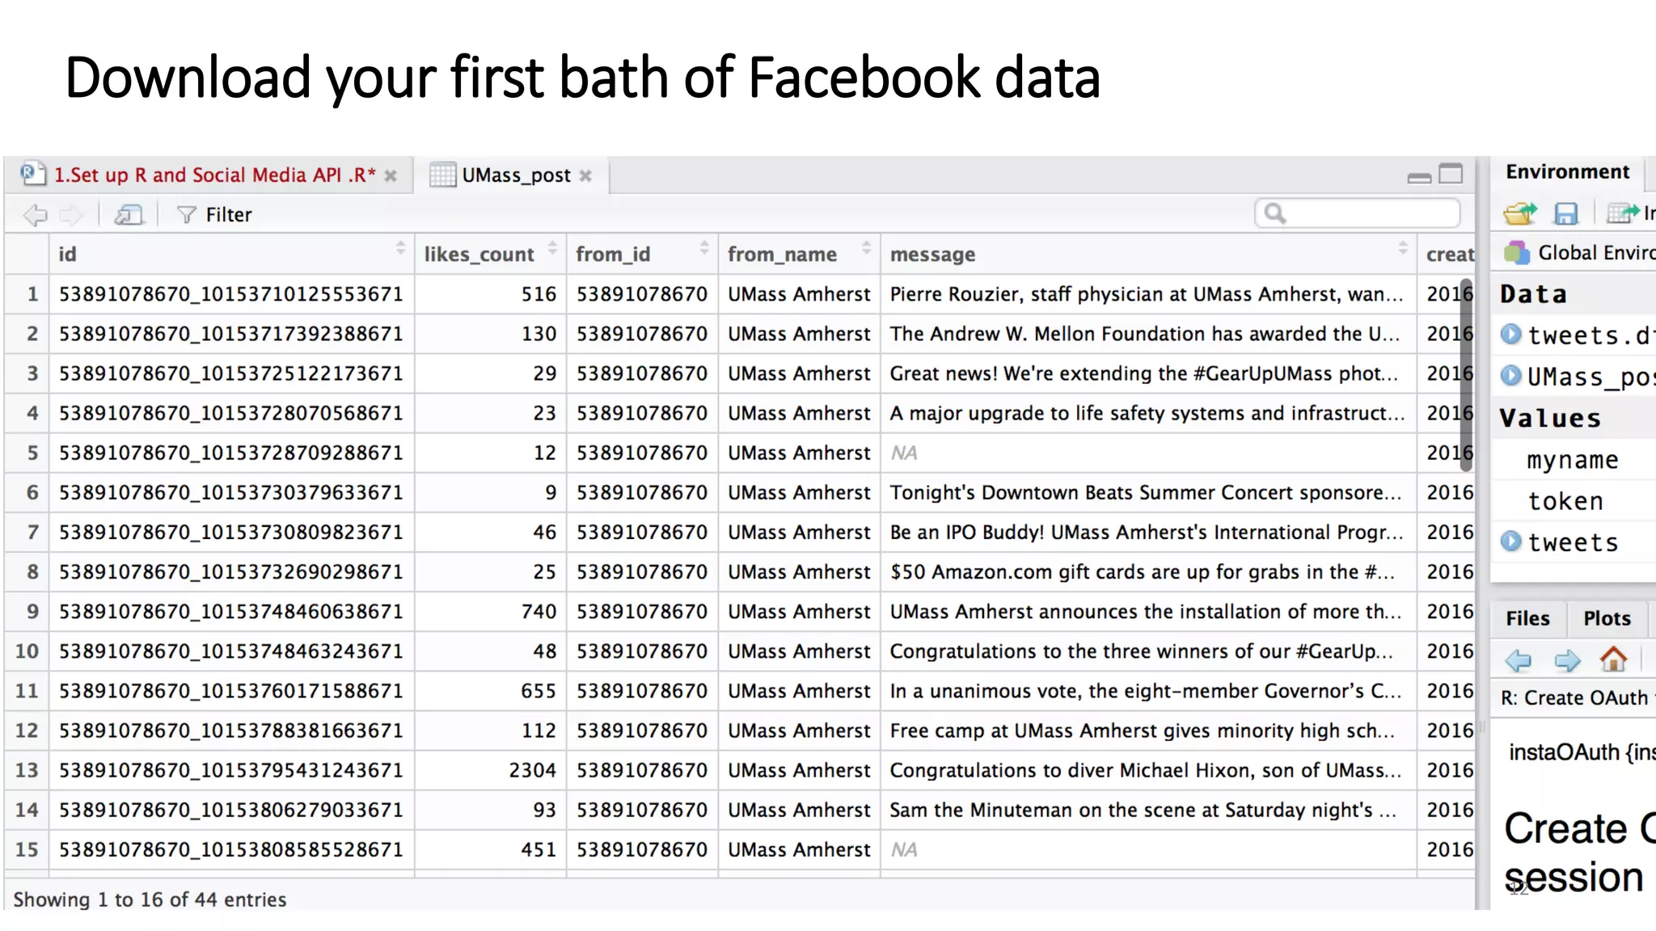This screenshot has width=1656, height=931.
Task: Click the Filter button
Action: point(215,215)
